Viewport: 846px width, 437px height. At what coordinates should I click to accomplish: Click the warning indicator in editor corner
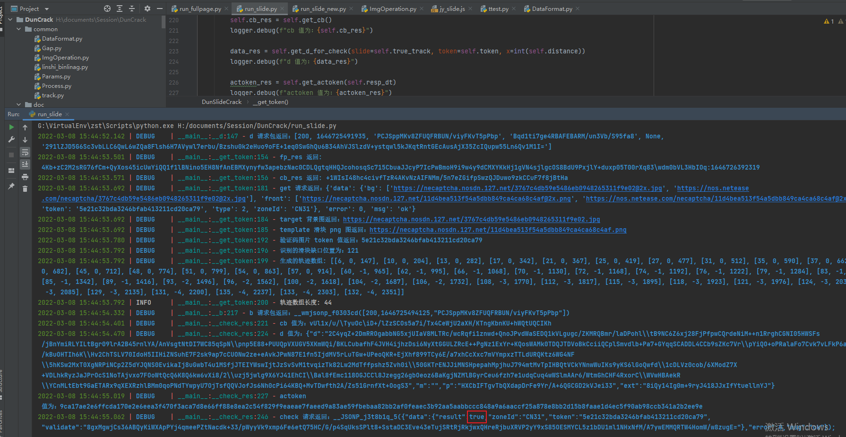pos(829,21)
